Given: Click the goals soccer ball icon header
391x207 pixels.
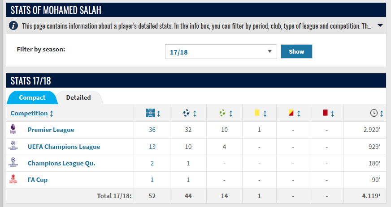Looking at the screenshot, I should (x=186, y=113).
